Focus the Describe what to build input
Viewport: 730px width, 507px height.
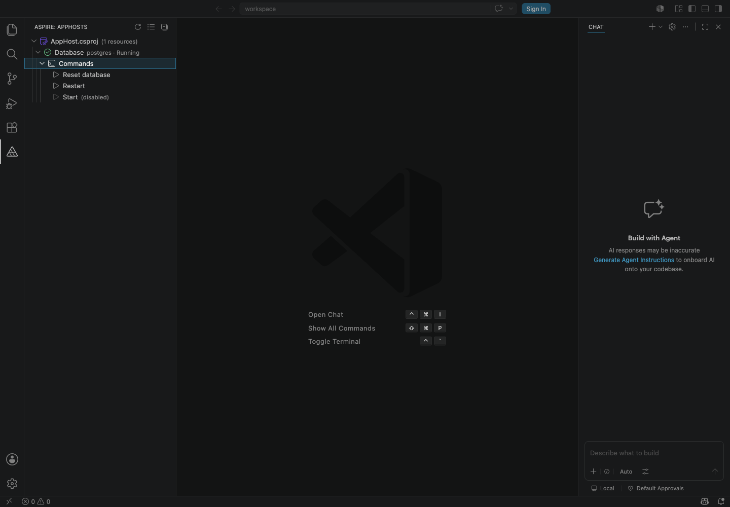(x=654, y=453)
